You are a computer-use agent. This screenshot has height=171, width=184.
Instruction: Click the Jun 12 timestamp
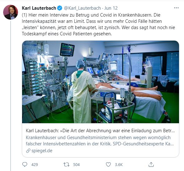point(111,8)
